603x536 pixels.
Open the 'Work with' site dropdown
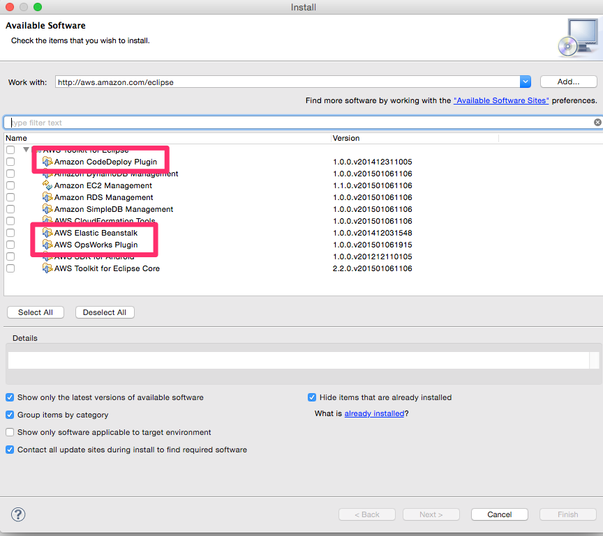525,81
